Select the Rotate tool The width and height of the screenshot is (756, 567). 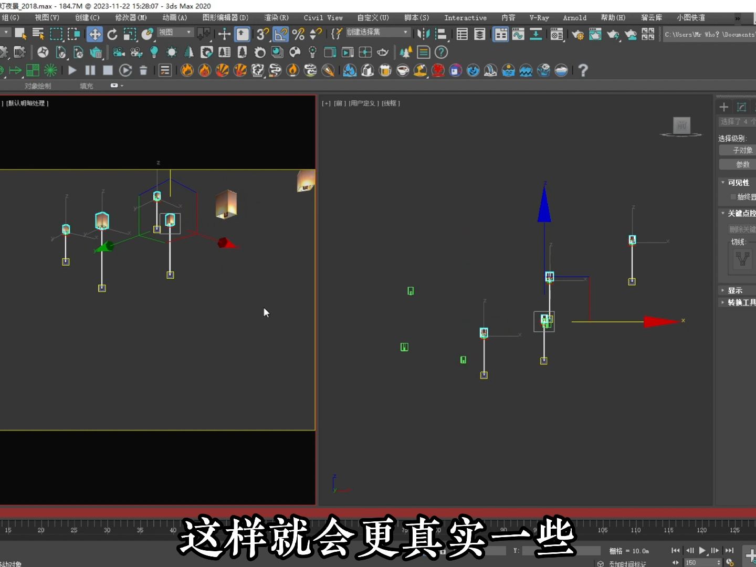coord(112,35)
